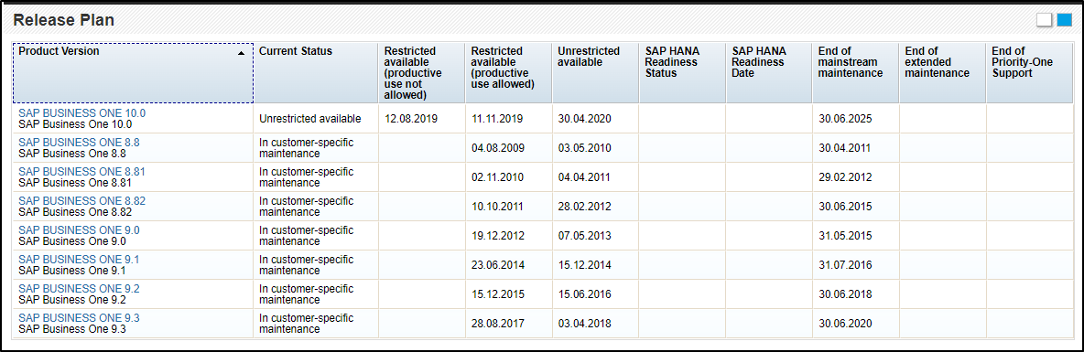Open SAP BUSINESS ONE 8.82 link
Screen dimensions: 1084x352
(x=82, y=201)
